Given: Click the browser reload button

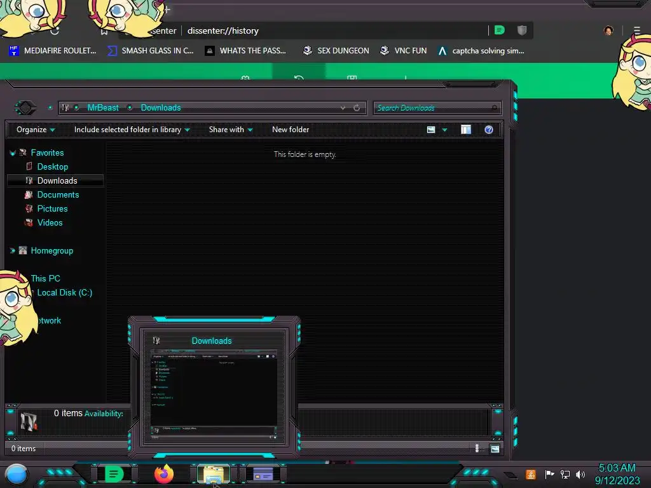Looking at the screenshot, I should 55,30.
